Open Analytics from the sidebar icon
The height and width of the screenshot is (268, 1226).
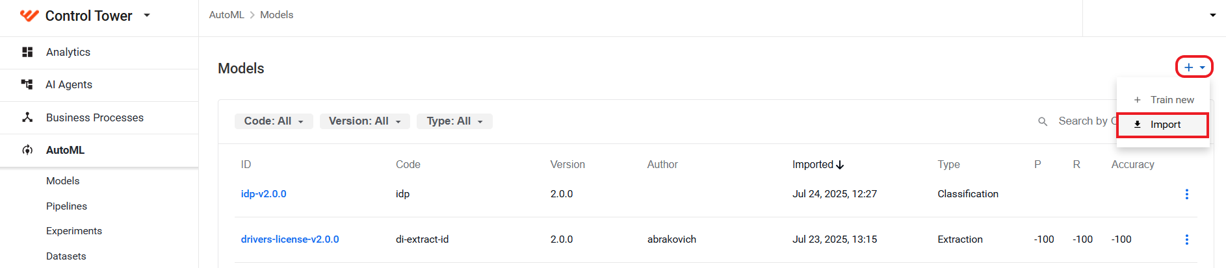point(27,52)
